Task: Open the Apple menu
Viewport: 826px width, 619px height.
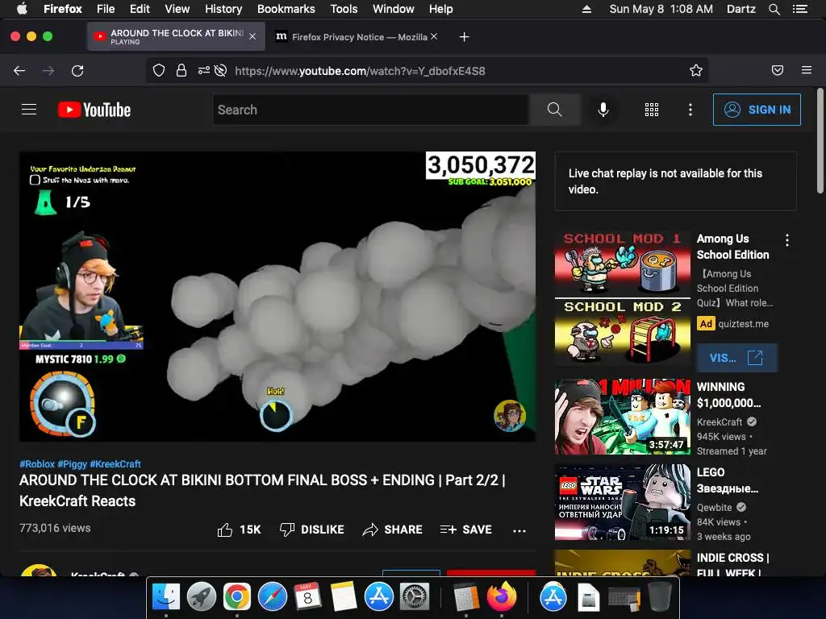Action: pos(22,8)
